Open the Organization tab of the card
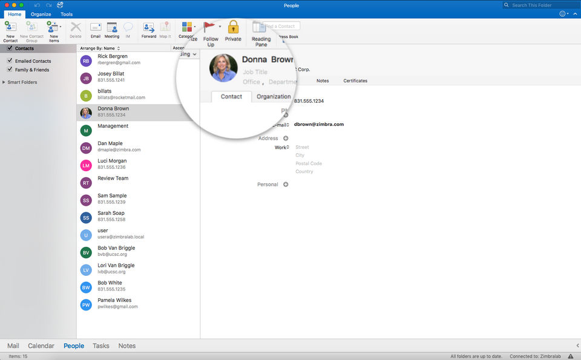Image resolution: width=581 pixels, height=360 pixels. [x=274, y=97]
